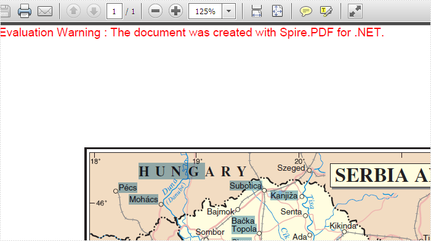Select fit width scrolling mode icon
431x241 pixels.
[257, 11]
